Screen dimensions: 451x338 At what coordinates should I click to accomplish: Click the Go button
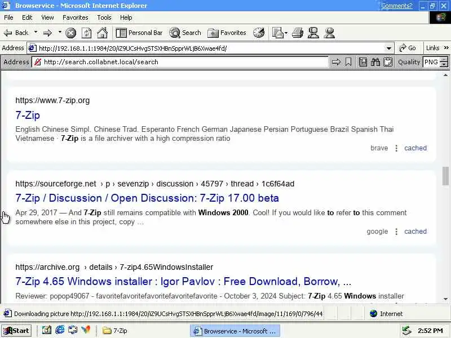(x=408, y=48)
